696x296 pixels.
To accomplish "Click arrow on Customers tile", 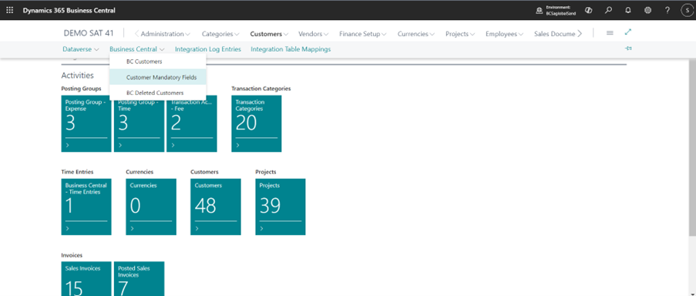I will (x=197, y=228).
